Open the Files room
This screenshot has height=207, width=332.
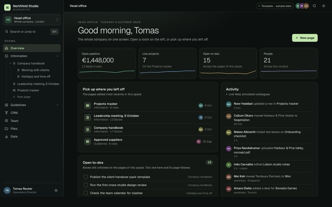[x=32, y=129]
